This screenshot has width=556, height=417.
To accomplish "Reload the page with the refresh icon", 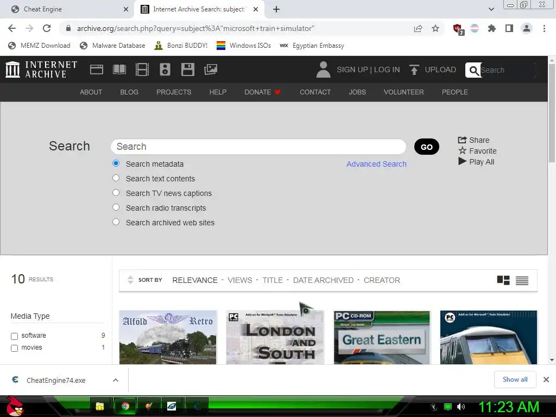I will [x=47, y=28].
